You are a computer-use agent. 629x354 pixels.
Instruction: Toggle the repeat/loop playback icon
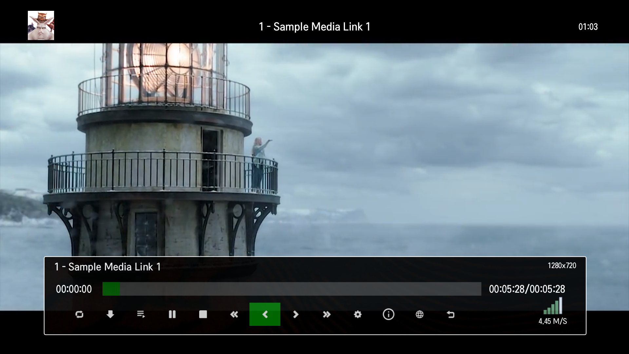click(79, 315)
